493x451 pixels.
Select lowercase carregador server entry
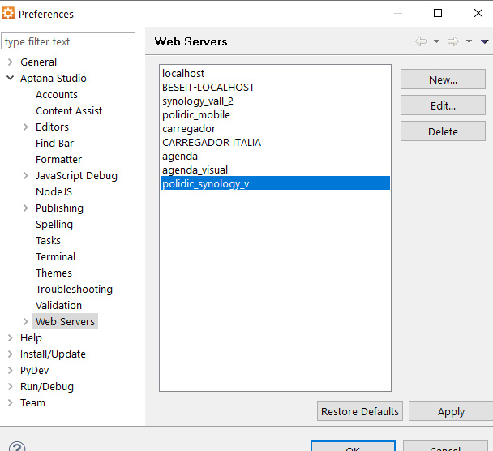[x=275, y=129]
